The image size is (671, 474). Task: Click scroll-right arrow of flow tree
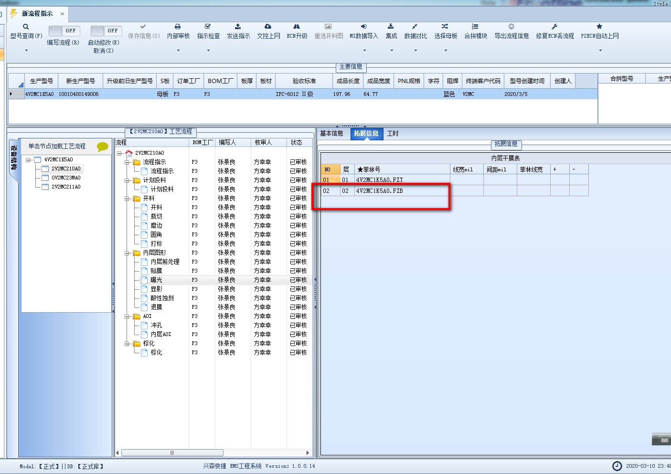pyautogui.click(x=308, y=453)
